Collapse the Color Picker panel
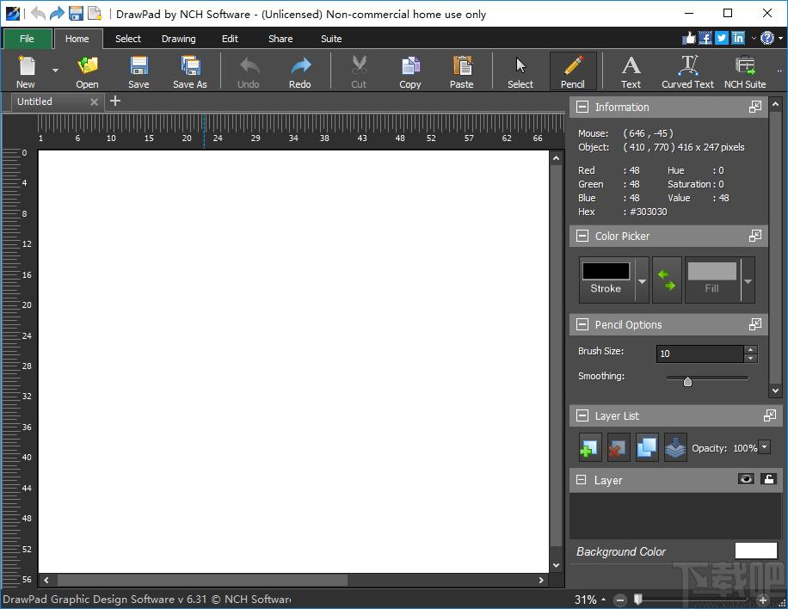 pos(582,237)
